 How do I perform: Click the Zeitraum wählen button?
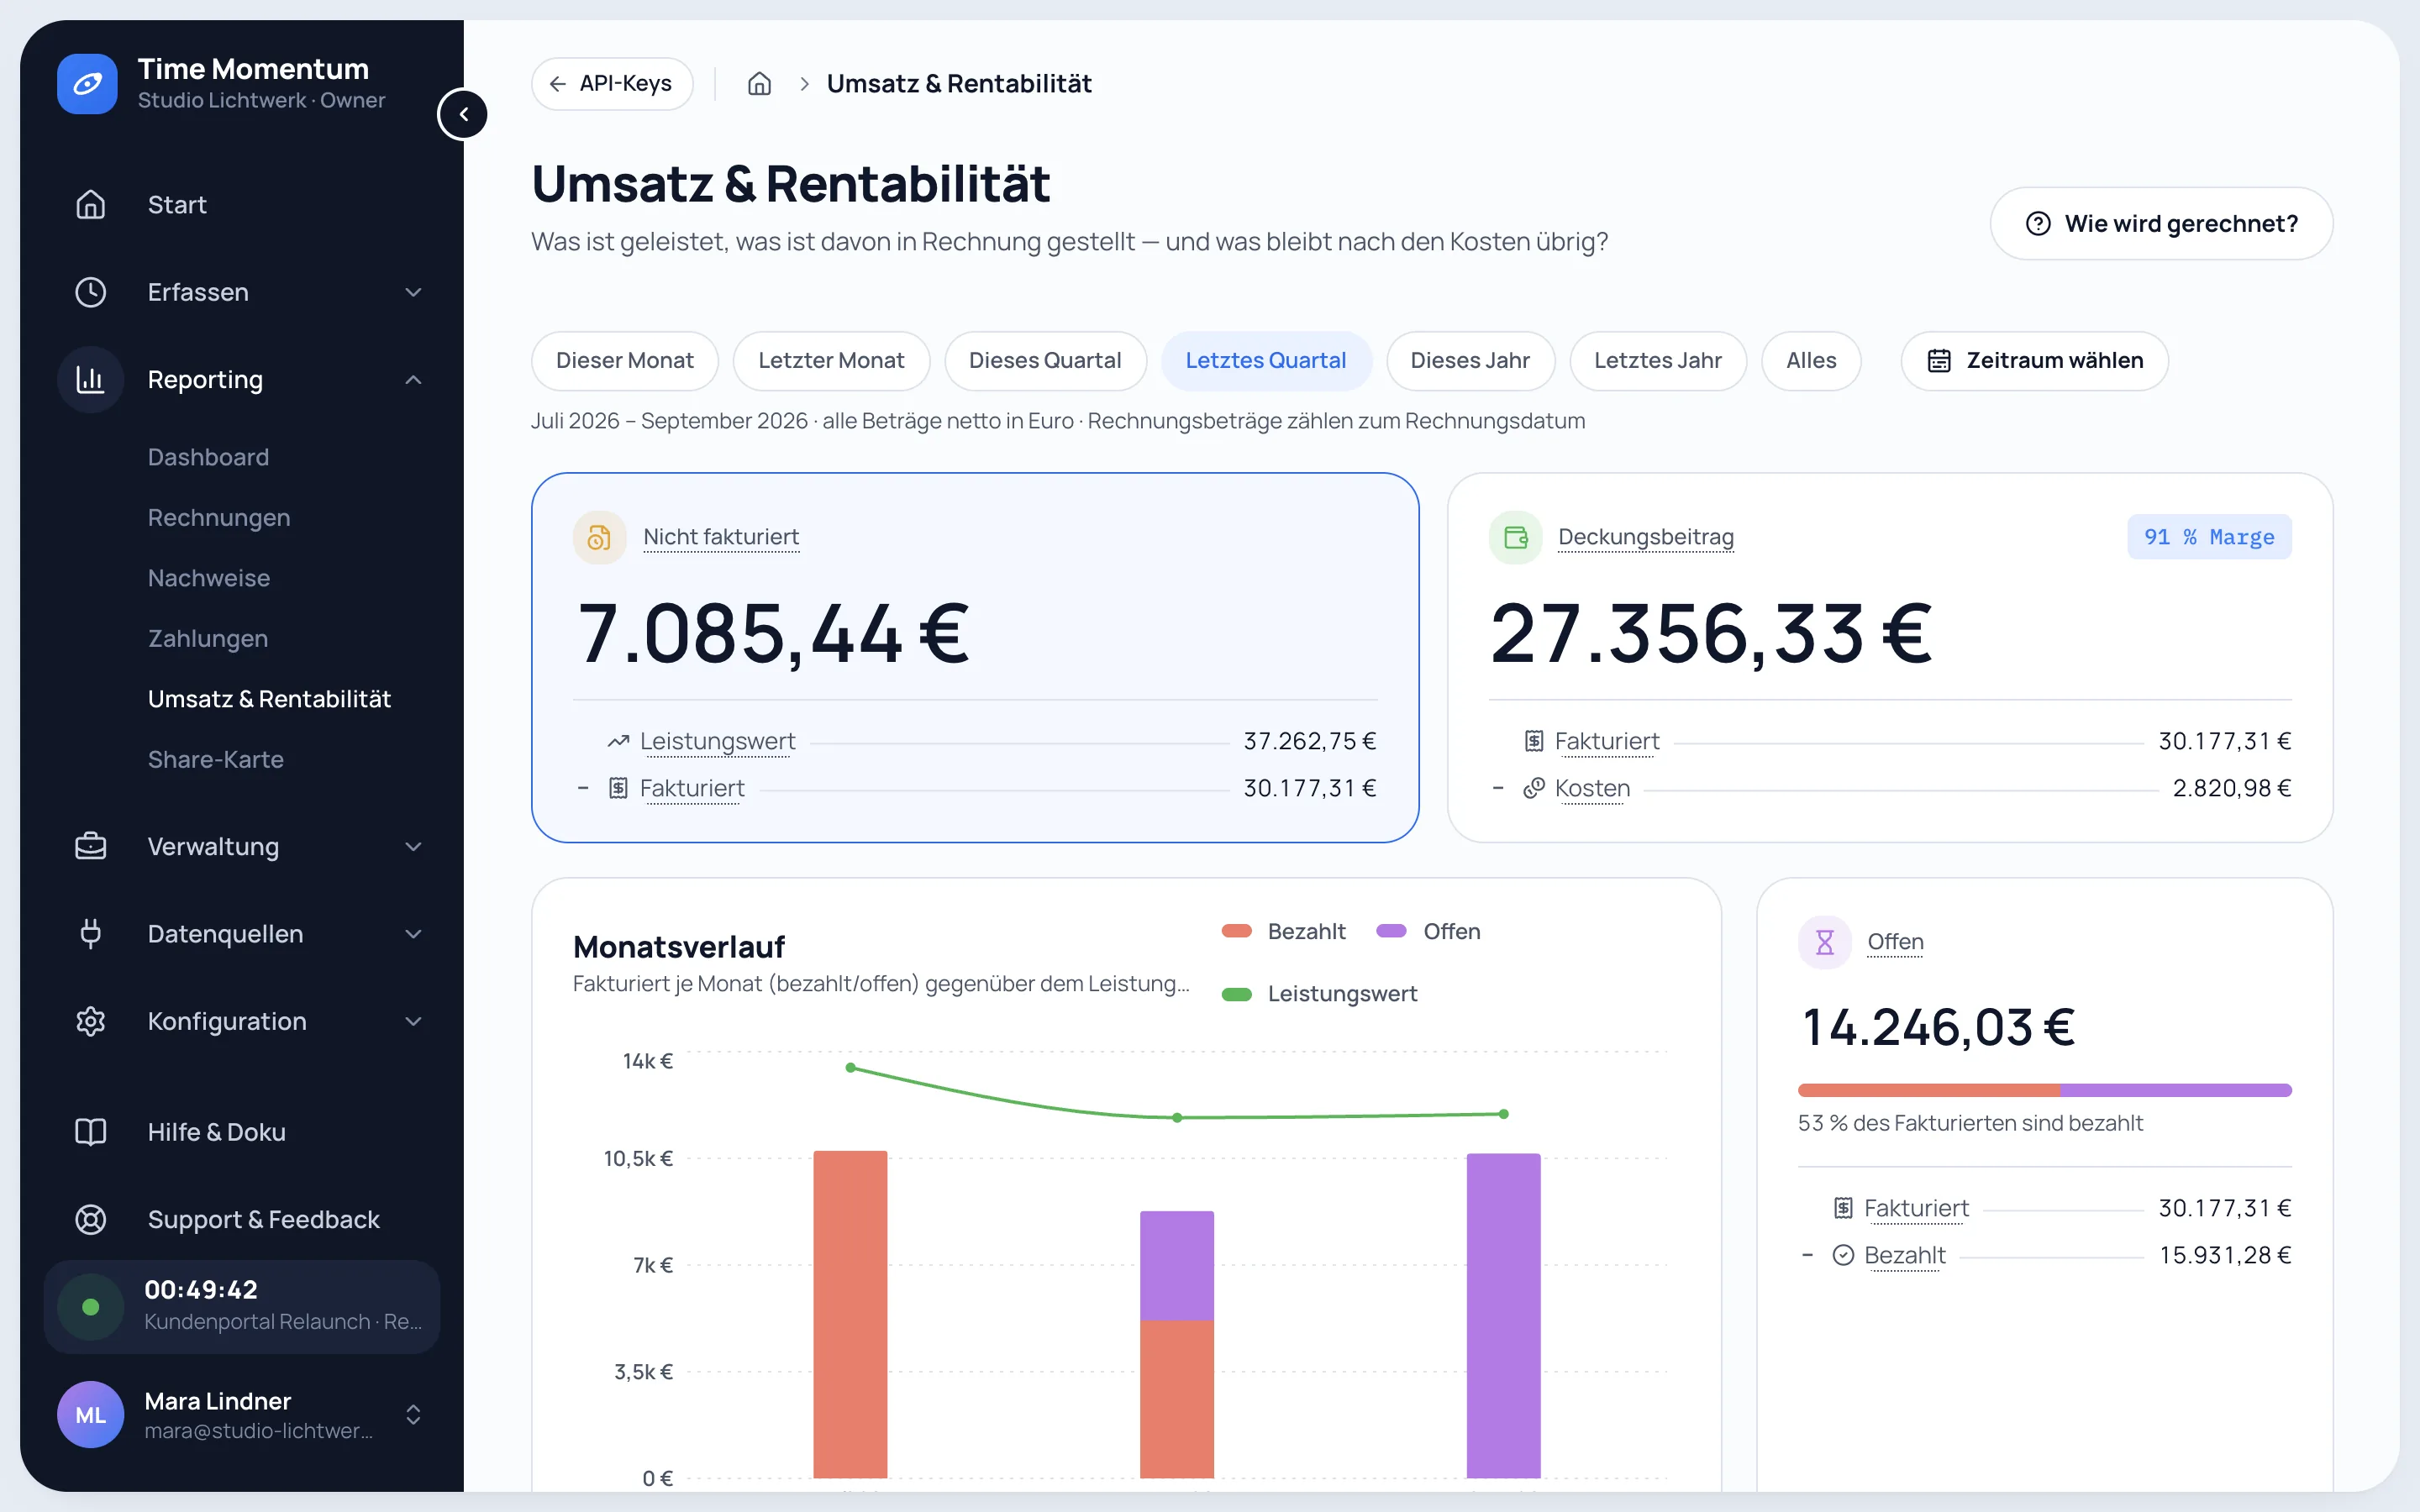coord(2034,360)
